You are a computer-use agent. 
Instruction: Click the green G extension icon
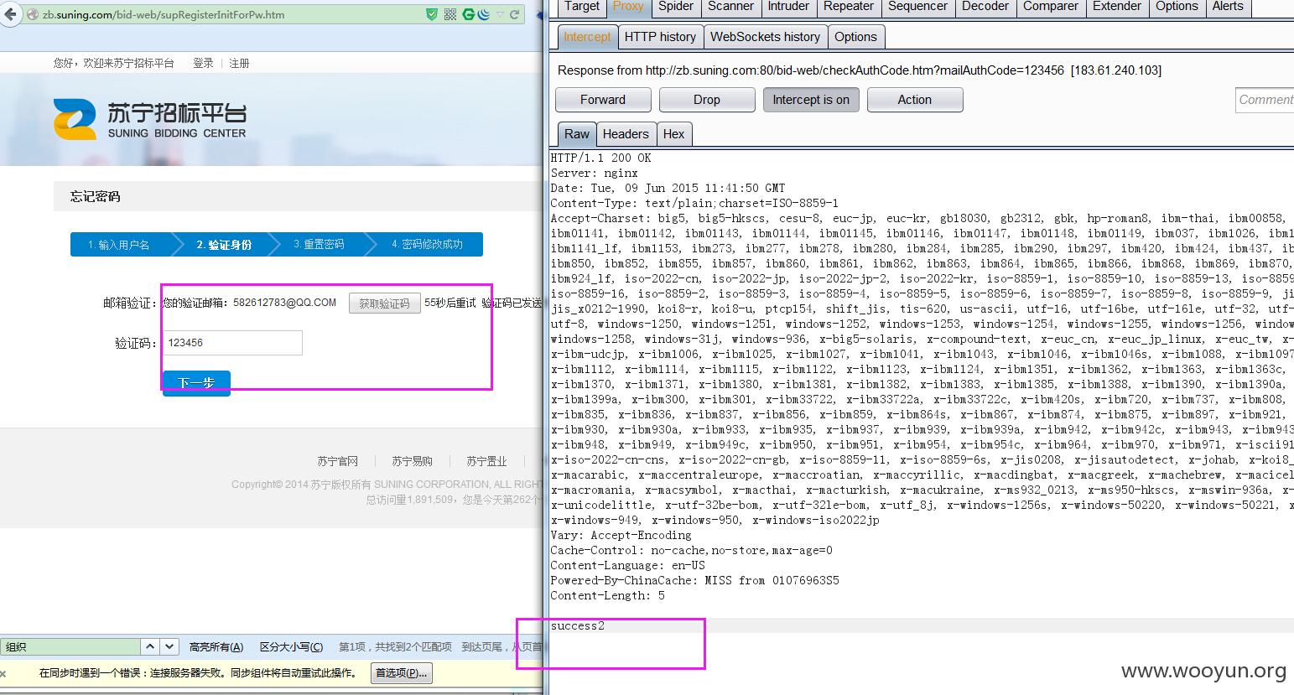[x=469, y=14]
